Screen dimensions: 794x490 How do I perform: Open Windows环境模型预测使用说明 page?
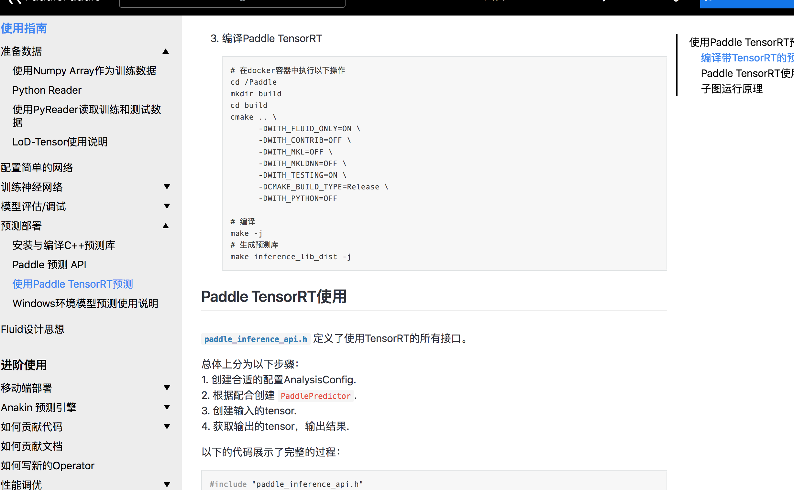point(85,304)
